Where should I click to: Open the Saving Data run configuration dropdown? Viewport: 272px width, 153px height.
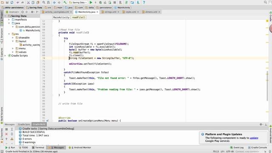click(78, 3)
